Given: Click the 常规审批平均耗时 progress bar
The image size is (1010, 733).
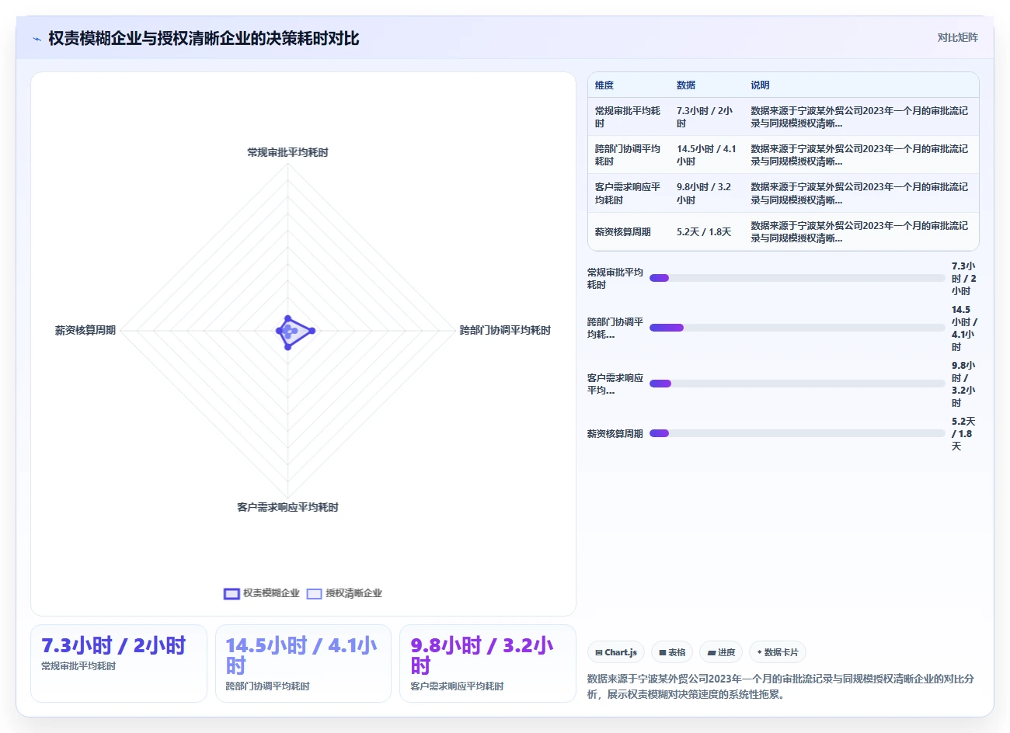Looking at the screenshot, I should coord(797,278).
